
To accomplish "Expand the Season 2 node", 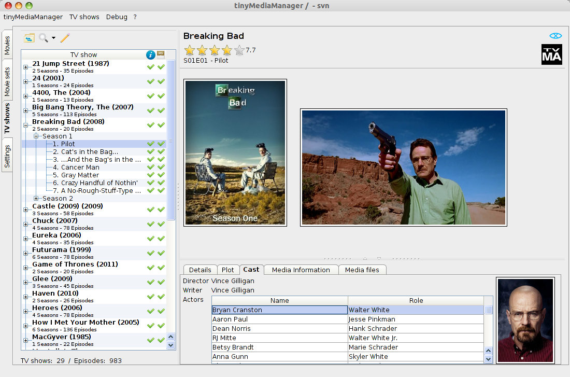I will click(36, 198).
